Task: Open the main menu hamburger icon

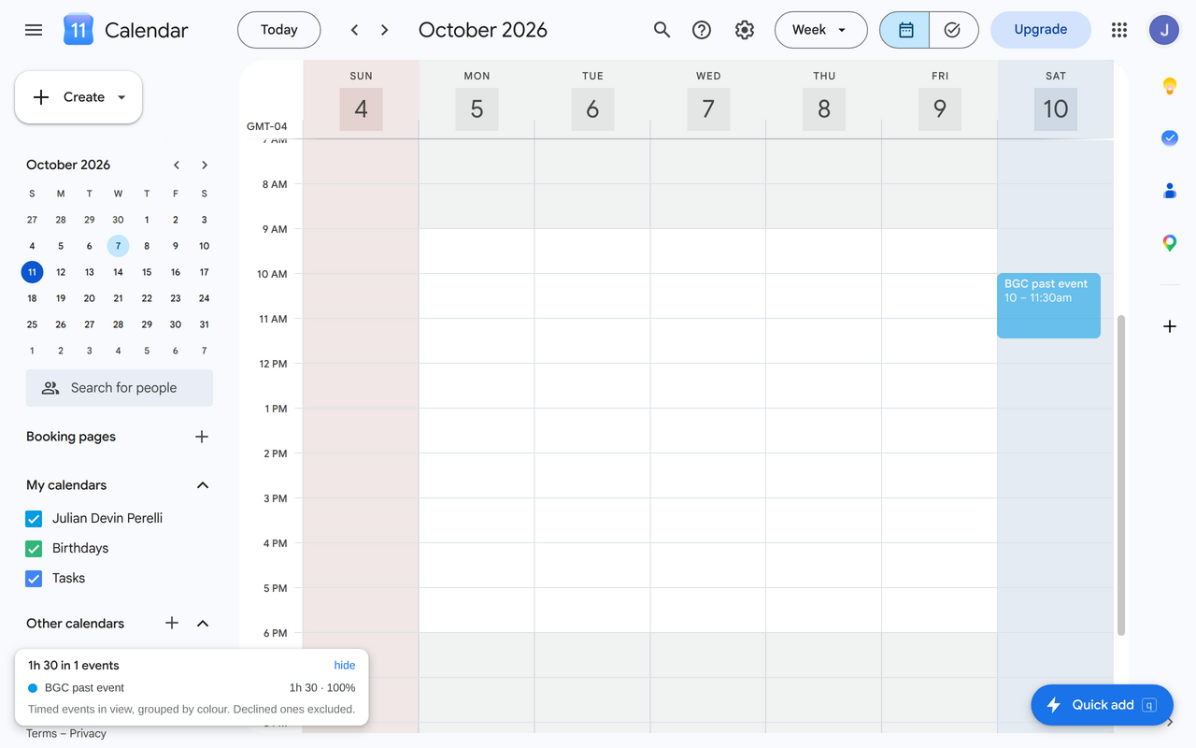Action: [34, 30]
